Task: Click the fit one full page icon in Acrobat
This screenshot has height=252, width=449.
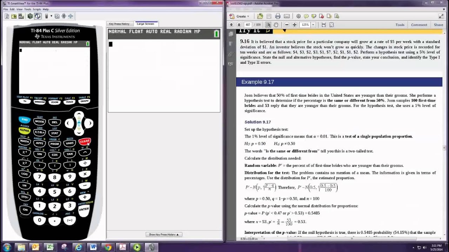Action: point(331,25)
